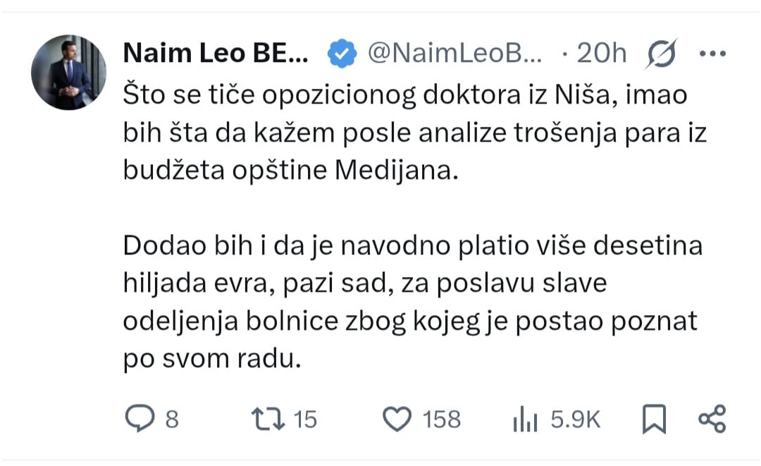
Task: Open Naim Leo profile picture
Action: click(68, 73)
